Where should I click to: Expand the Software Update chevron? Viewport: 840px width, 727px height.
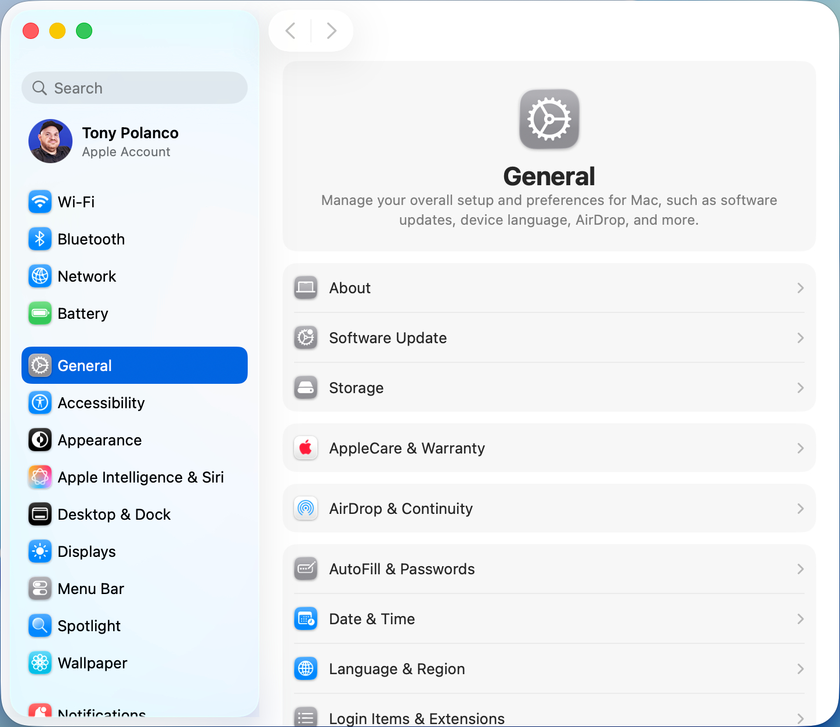coord(801,338)
